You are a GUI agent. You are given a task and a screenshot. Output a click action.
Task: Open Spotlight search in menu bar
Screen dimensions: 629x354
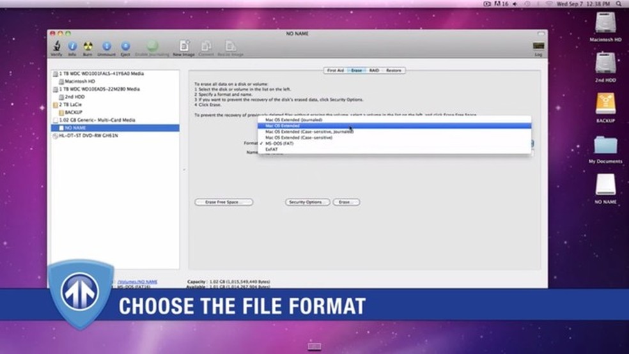619,4
